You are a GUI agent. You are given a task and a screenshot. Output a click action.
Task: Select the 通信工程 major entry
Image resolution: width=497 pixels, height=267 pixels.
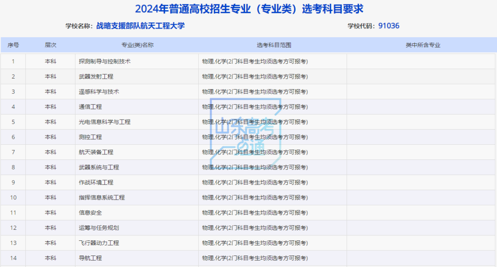click(90, 107)
